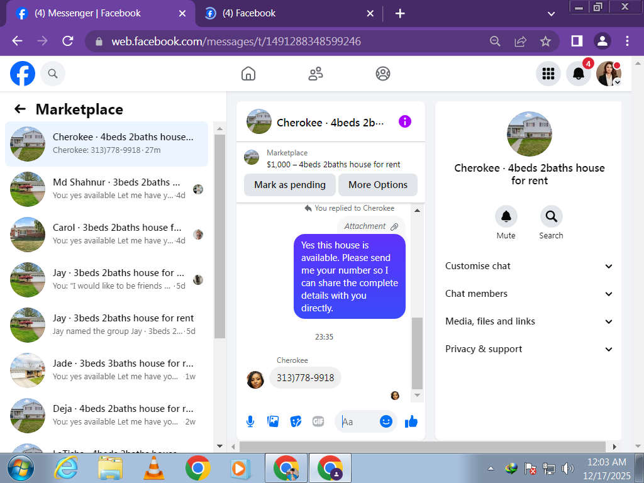This screenshot has width=644, height=483.
Task: Go to the Home feed icon
Action: pyautogui.click(x=248, y=74)
